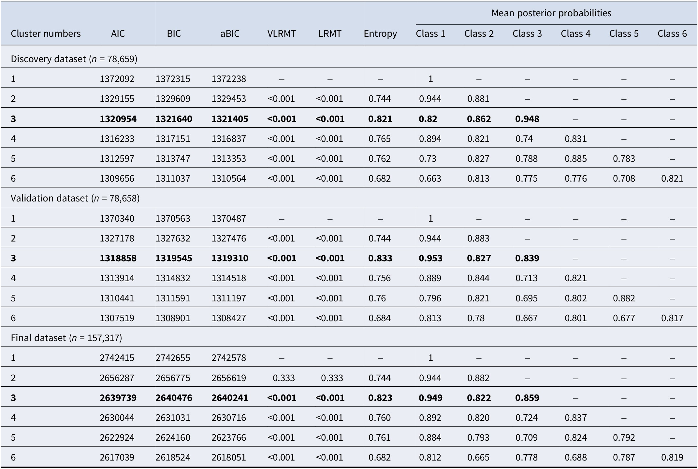Click Class 6 value 0.817
The height and width of the screenshot is (469, 698).
672,318
